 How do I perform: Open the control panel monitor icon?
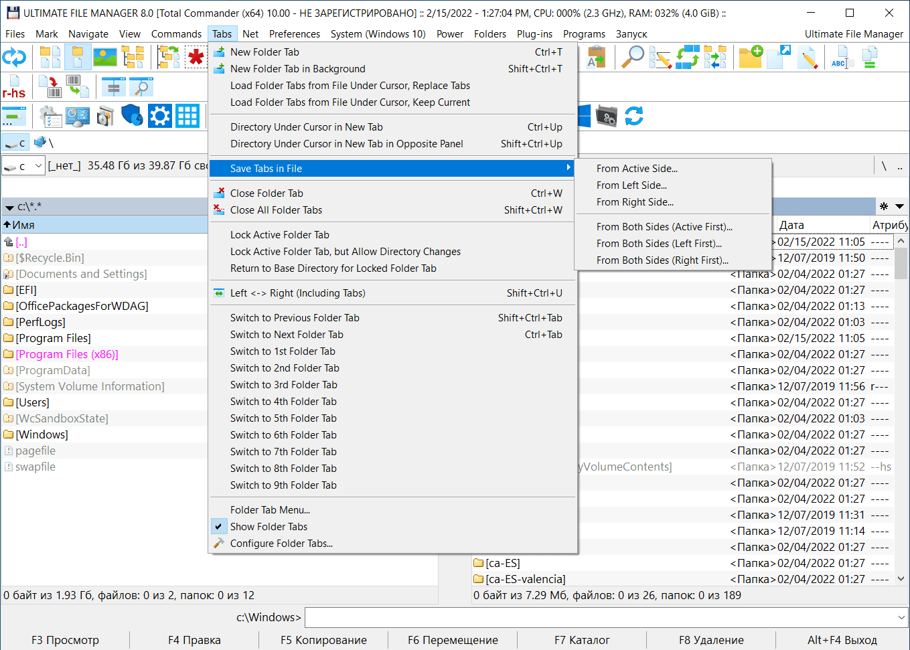[x=78, y=116]
